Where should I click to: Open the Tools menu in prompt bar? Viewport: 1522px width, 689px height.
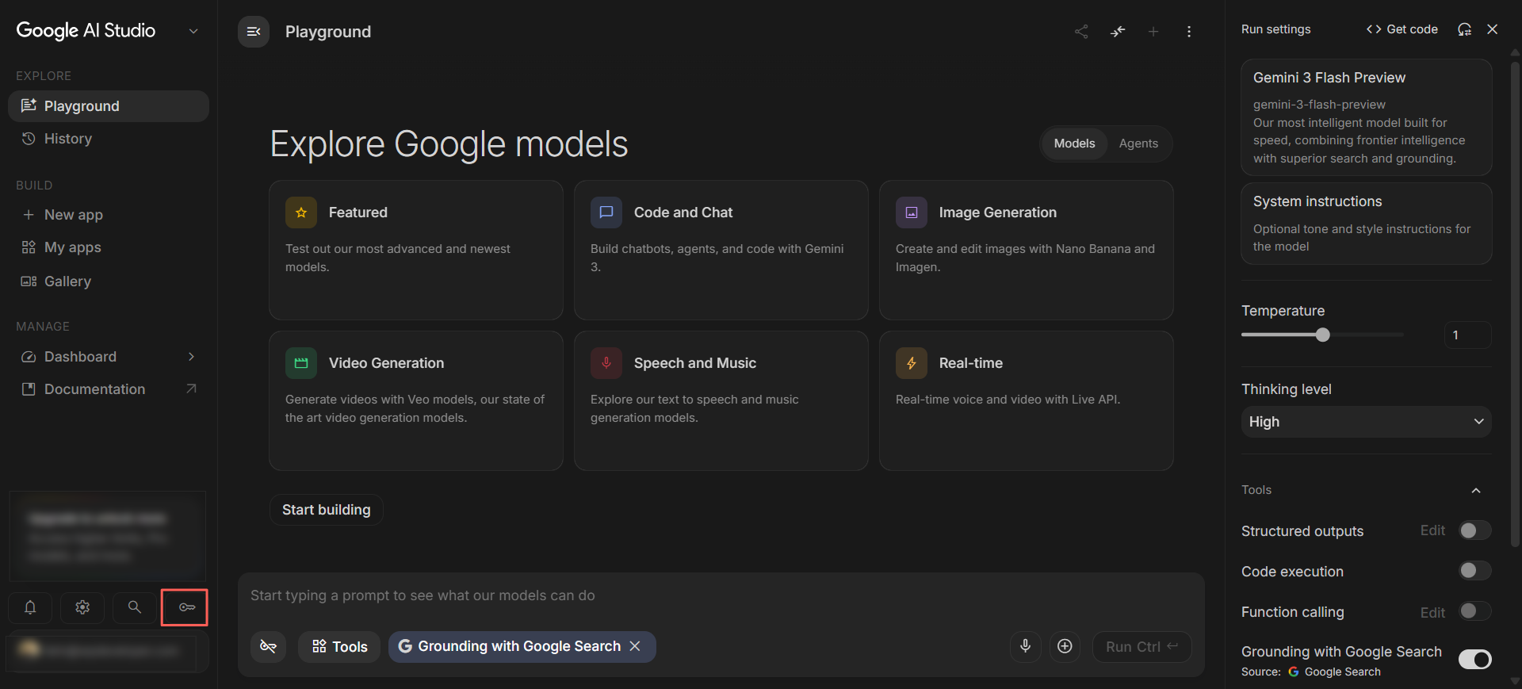339,646
